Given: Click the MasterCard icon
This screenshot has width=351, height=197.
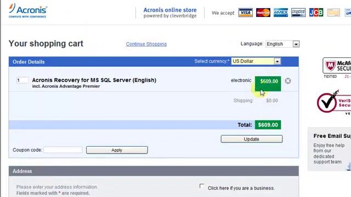Looking at the screenshot, I should [263, 13].
